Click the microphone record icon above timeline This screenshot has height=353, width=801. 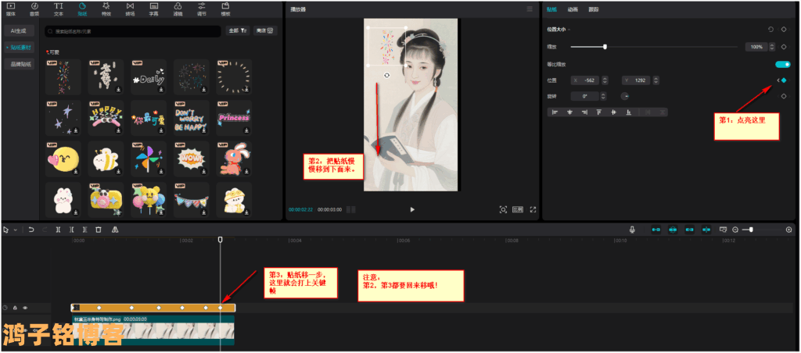coord(632,230)
